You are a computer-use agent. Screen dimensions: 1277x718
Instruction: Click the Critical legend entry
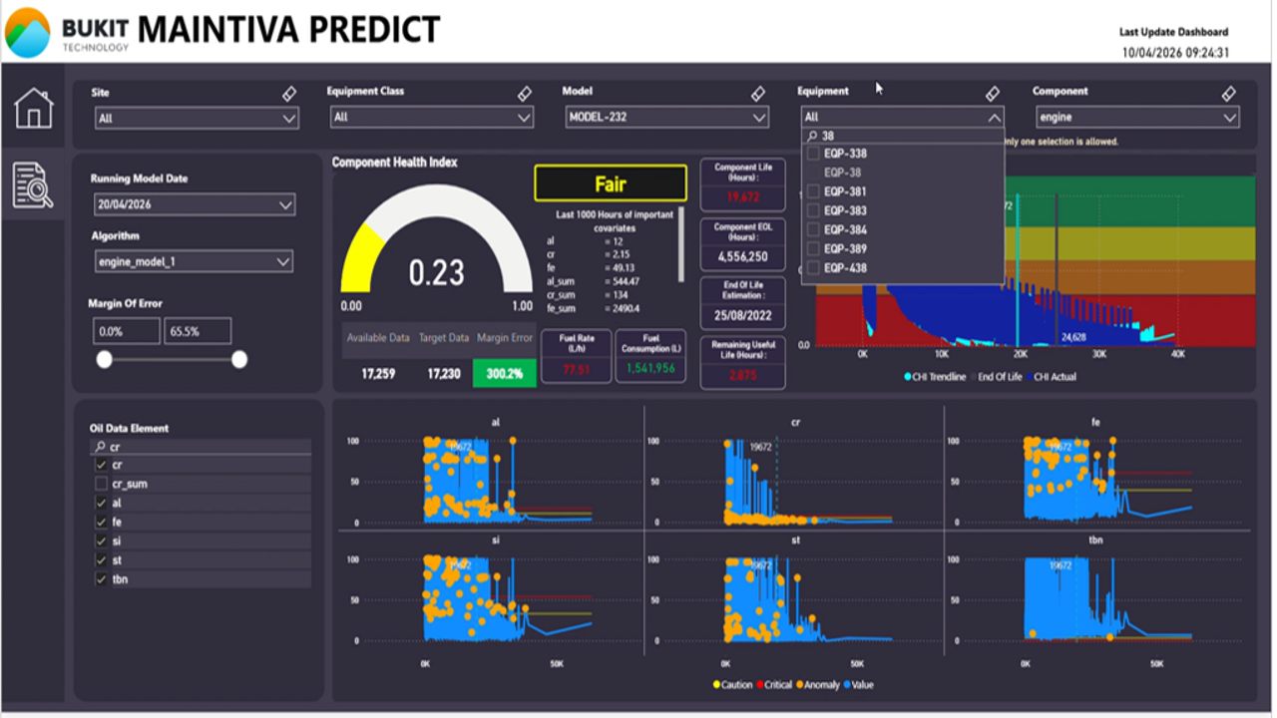pyautogui.click(x=773, y=685)
